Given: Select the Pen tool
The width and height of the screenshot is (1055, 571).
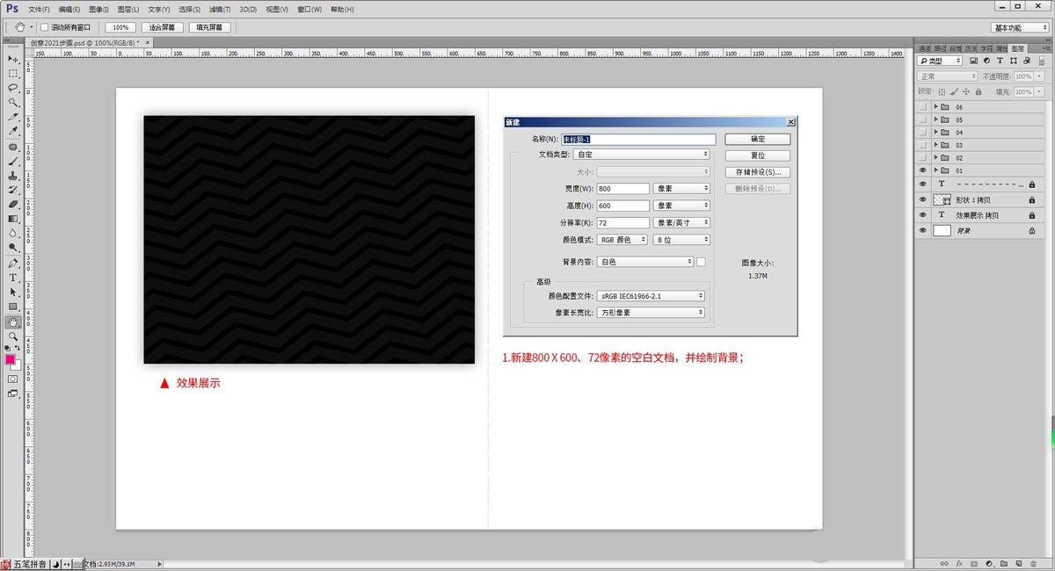Looking at the screenshot, I should (13, 263).
